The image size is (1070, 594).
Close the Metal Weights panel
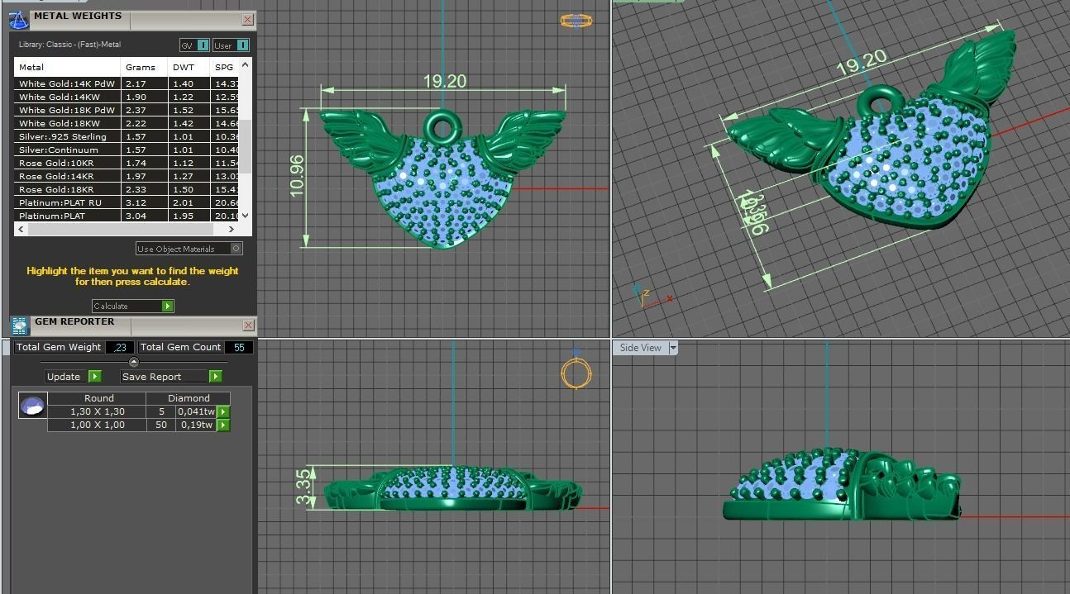(x=248, y=19)
